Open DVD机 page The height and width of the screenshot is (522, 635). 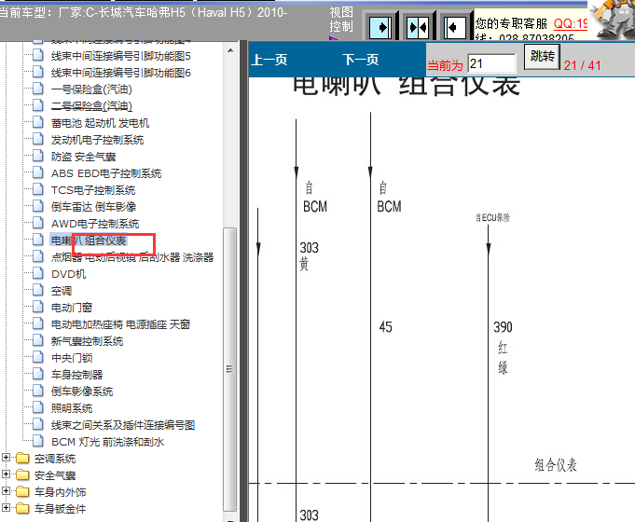(x=68, y=274)
